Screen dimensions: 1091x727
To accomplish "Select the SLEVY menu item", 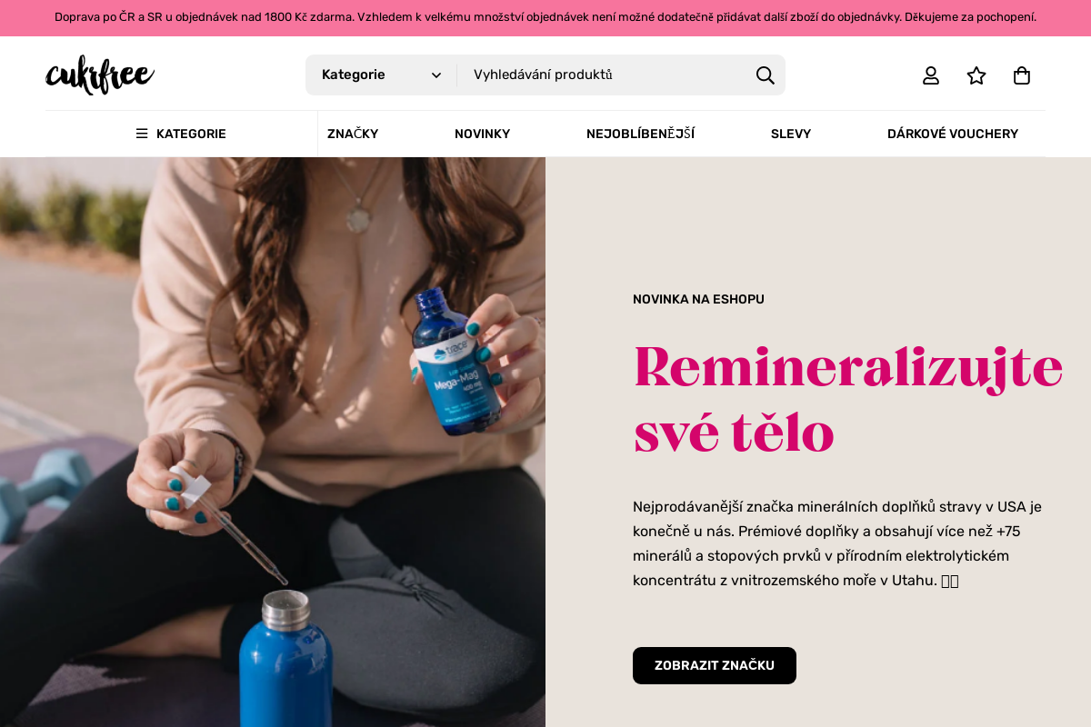I will (791, 134).
